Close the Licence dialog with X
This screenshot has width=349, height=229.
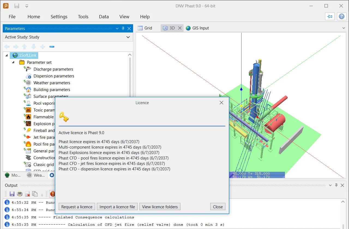[x=221, y=103]
